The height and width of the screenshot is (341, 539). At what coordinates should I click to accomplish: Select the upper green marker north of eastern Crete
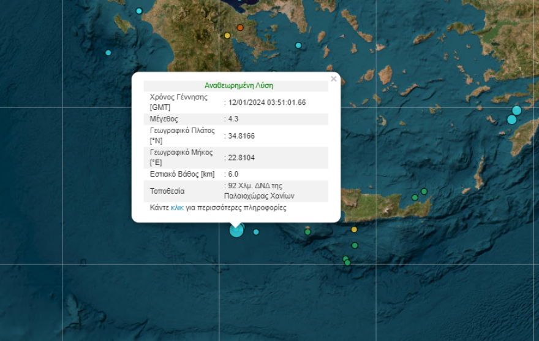click(x=424, y=191)
